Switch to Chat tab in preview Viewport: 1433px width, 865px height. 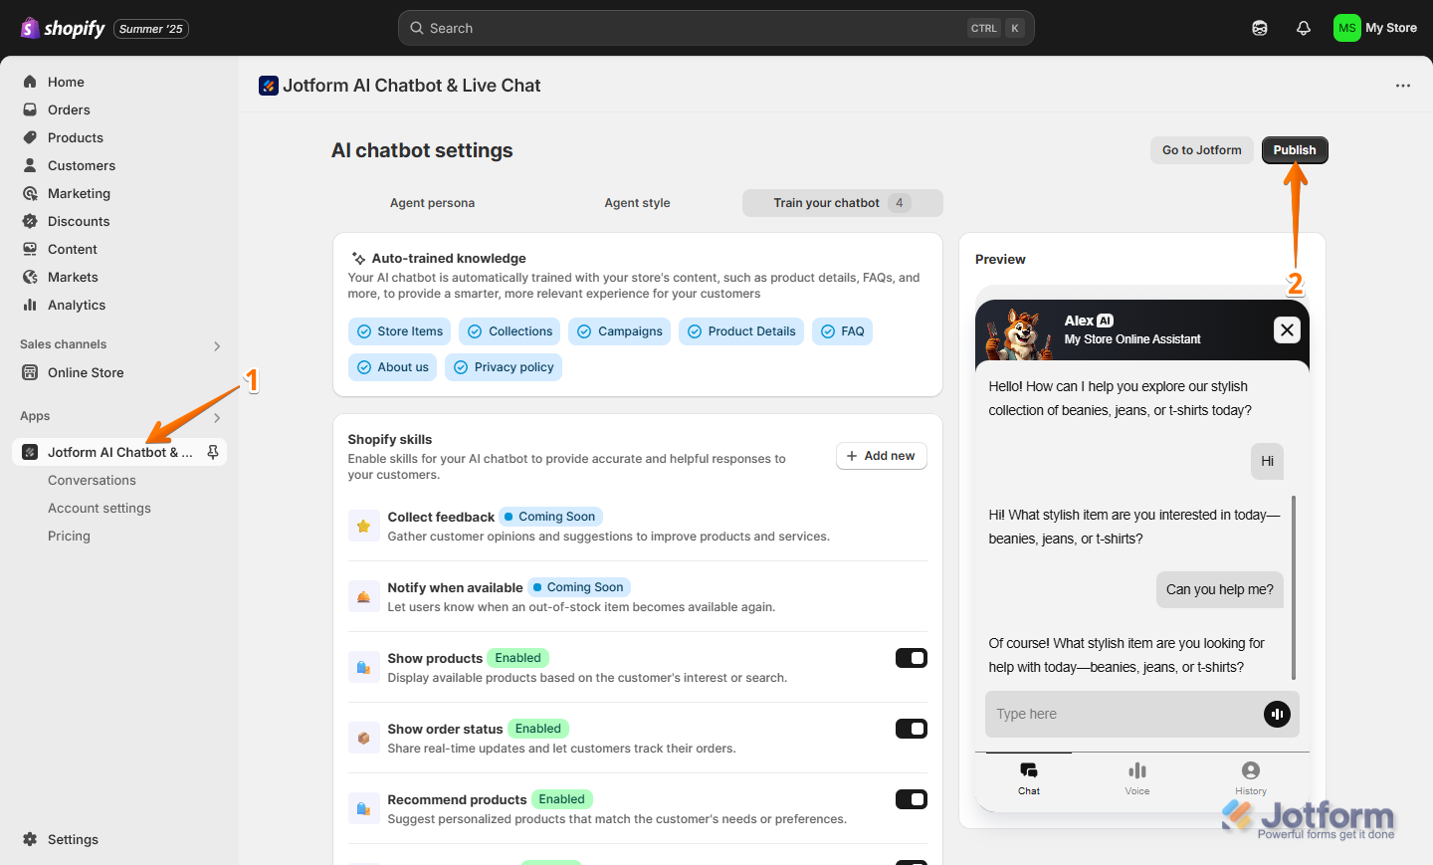[x=1029, y=777]
